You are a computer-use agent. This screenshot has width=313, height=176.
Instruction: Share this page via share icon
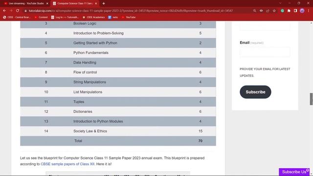[268, 11]
